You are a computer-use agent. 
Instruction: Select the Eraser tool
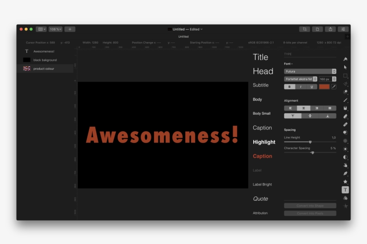point(345,116)
